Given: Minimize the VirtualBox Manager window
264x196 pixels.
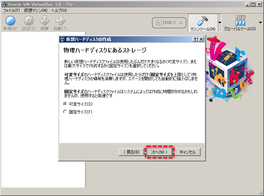Looking at the screenshot, I should click(247, 4).
